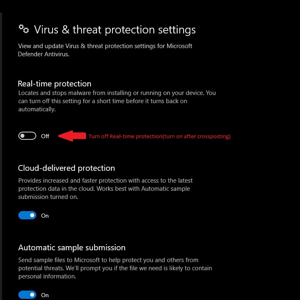Click the Off label beside Real-time toggle

(x=45, y=136)
